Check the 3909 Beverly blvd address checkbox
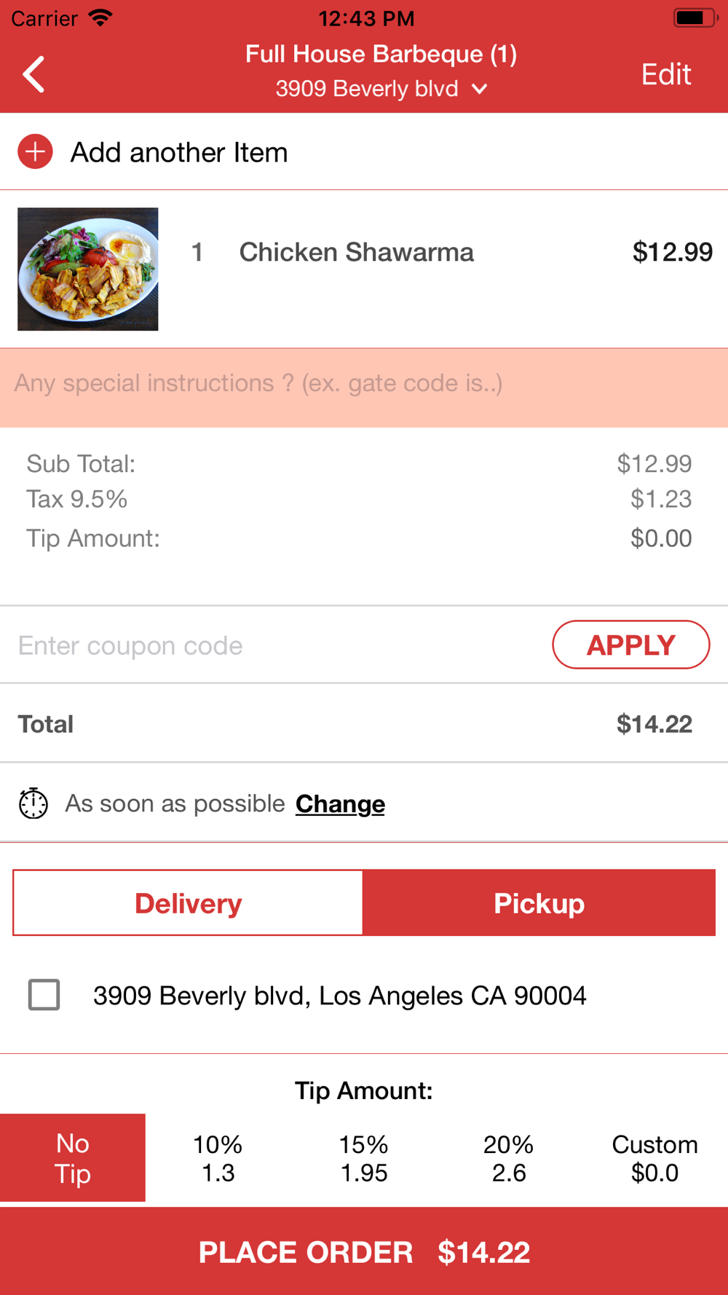The width and height of the screenshot is (728, 1295). coord(44,995)
